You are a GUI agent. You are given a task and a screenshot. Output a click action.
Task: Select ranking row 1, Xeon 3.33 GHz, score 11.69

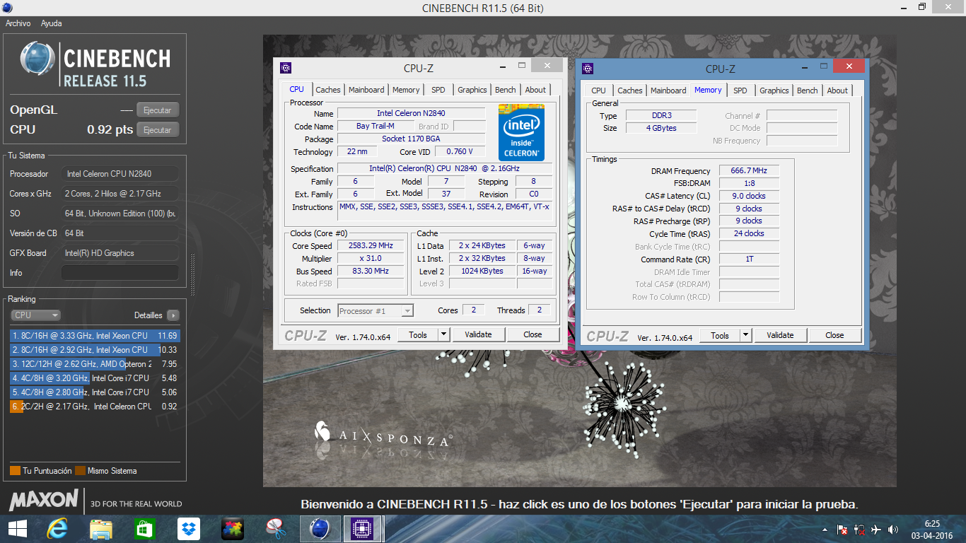tap(95, 336)
